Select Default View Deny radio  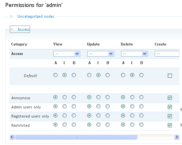(x=74, y=75)
